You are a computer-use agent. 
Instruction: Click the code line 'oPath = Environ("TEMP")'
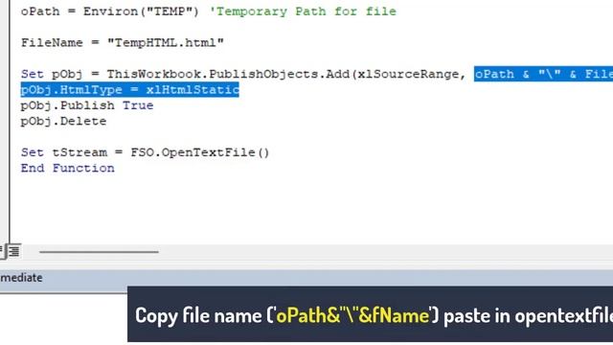coord(110,11)
